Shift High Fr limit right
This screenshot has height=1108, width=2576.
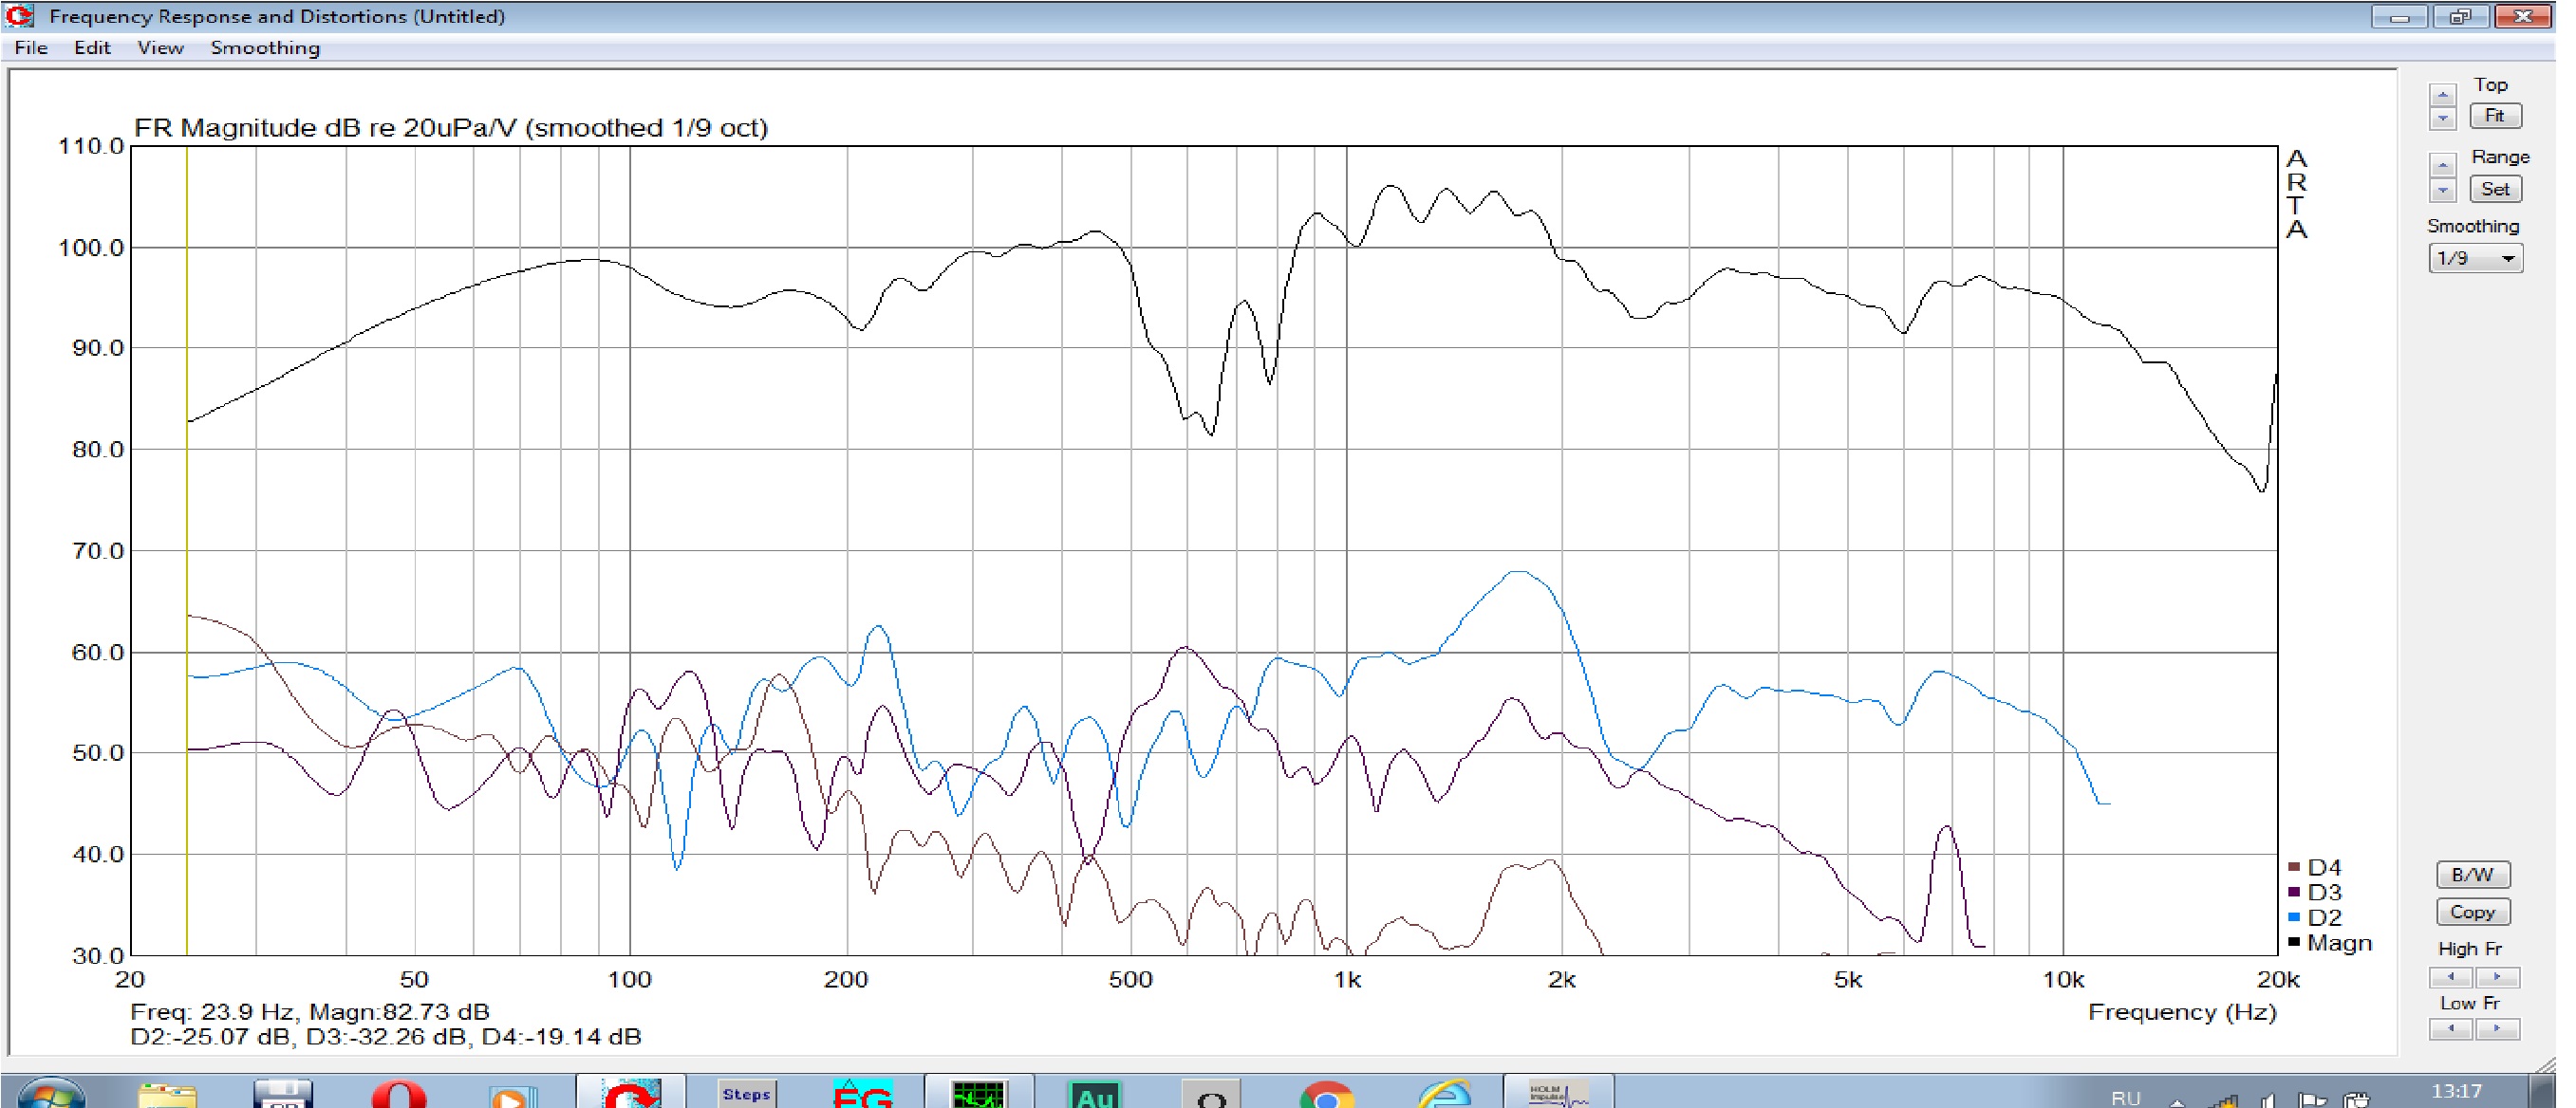click(x=2497, y=976)
